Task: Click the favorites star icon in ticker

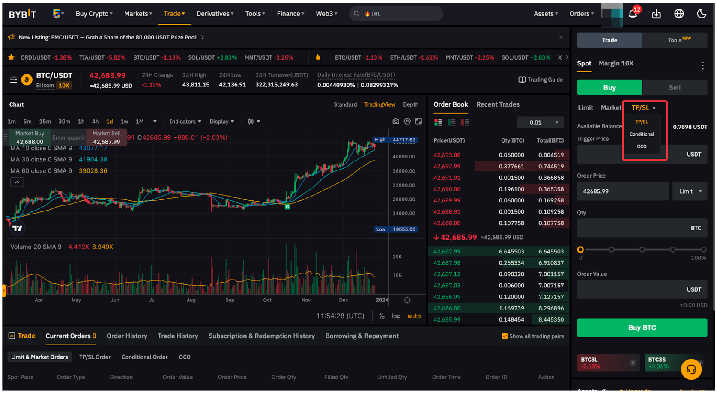Action: (12, 57)
